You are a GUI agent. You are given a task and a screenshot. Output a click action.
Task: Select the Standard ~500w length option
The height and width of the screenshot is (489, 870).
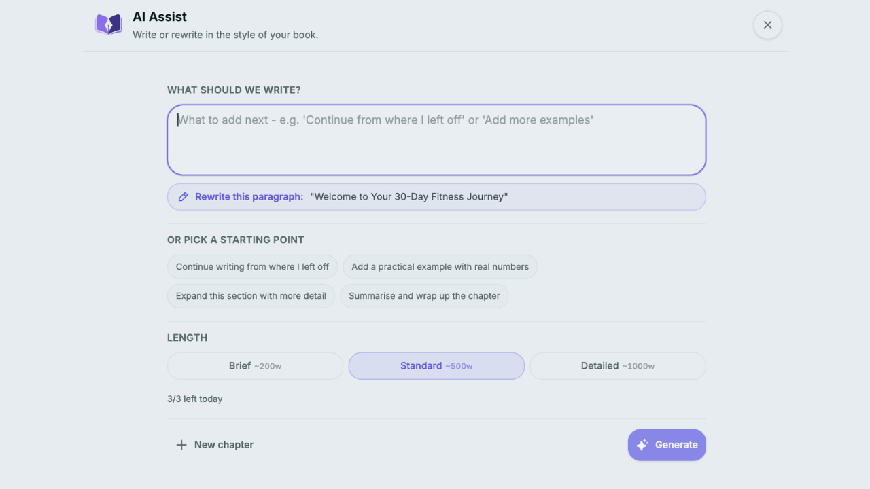tap(436, 366)
